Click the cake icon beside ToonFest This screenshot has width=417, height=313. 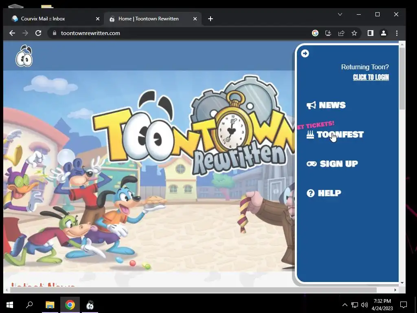pos(310,134)
